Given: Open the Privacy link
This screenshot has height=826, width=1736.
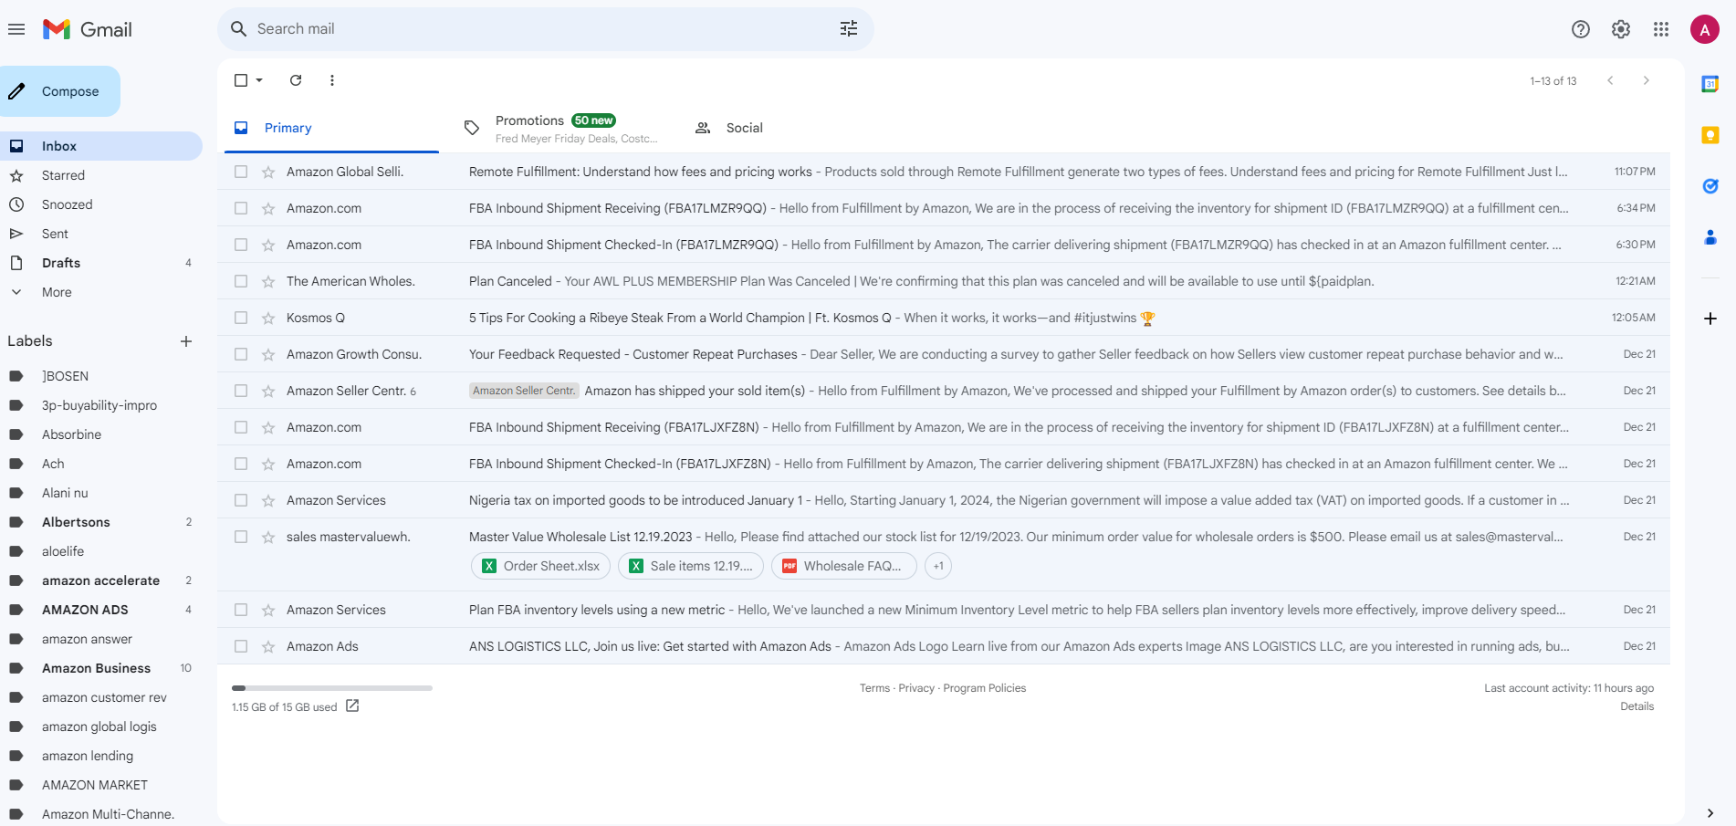Looking at the screenshot, I should [916, 688].
